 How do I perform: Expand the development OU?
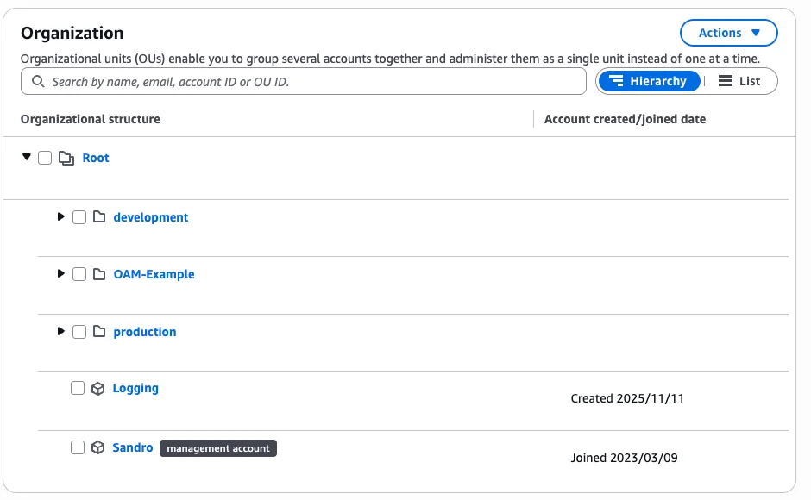pyautogui.click(x=60, y=217)
